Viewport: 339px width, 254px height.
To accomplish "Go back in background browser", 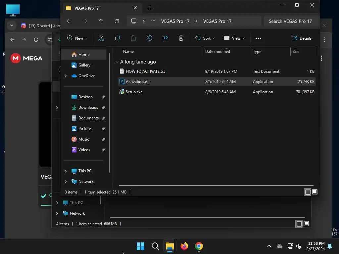I will [12, 40].
